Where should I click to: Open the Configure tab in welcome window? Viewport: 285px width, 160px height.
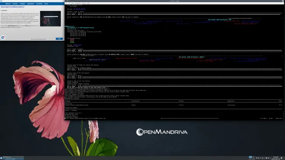coord(22,4)
